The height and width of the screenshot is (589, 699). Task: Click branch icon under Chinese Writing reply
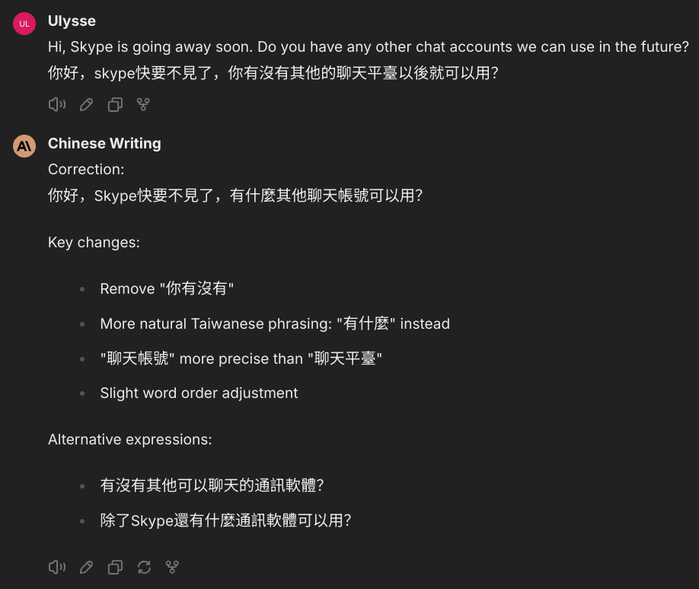[172, 567]
